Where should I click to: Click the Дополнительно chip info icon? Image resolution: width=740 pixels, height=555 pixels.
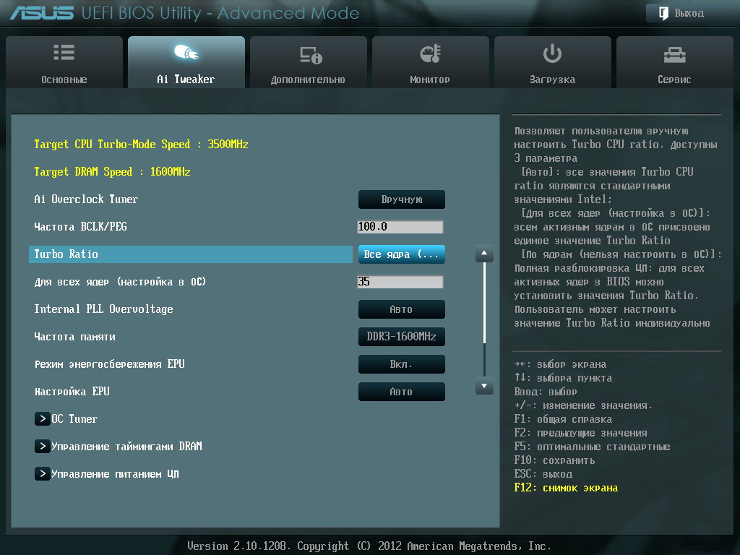tap(311, 55)
